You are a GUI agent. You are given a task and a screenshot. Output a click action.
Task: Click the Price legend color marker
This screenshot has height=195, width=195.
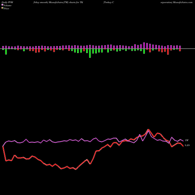pyautogui.click(x=2, y=8)
